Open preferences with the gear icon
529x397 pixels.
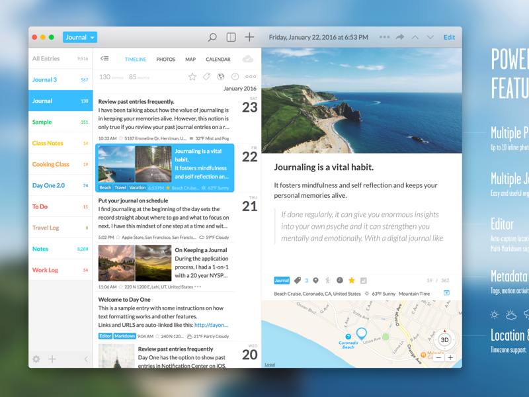(36, 359)
